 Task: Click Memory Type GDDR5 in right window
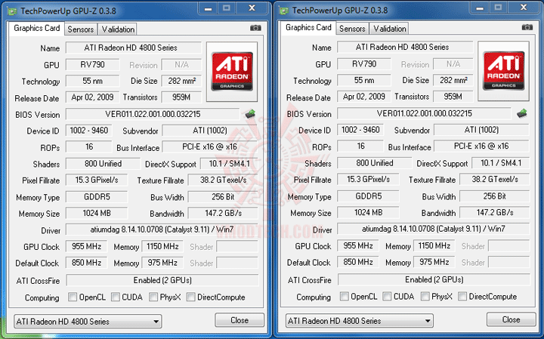[369, 196]
